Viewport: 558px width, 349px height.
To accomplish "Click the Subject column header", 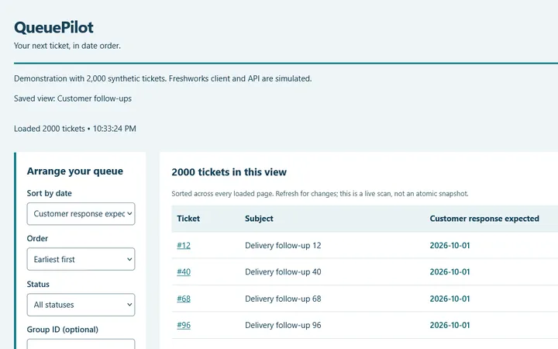I will tap(259, 219).
